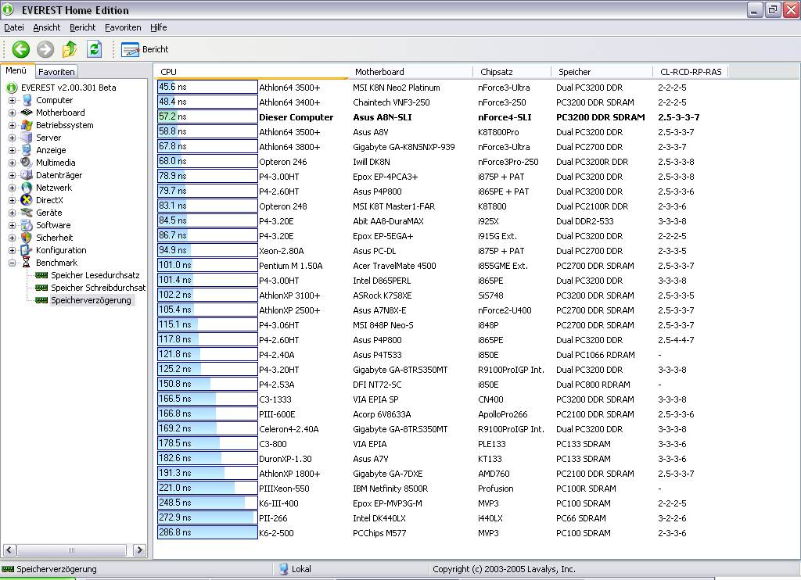Expand the Betriebssystem tree node
Viewport: 801px width, 580px height.
(x=12, y=125)
